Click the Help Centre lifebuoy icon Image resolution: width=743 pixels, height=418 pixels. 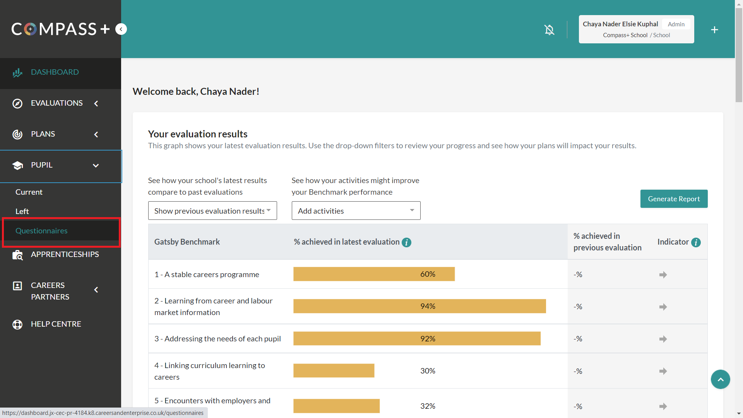click(x=17, y=324)
